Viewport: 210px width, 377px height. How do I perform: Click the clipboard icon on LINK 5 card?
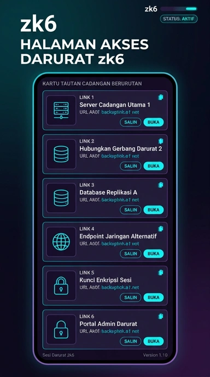point(161,272)
